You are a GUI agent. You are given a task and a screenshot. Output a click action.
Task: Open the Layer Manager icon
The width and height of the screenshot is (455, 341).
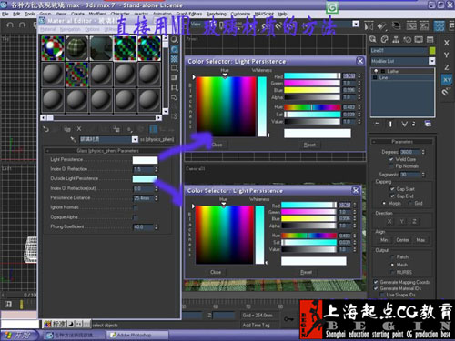[x=396, y=26]
